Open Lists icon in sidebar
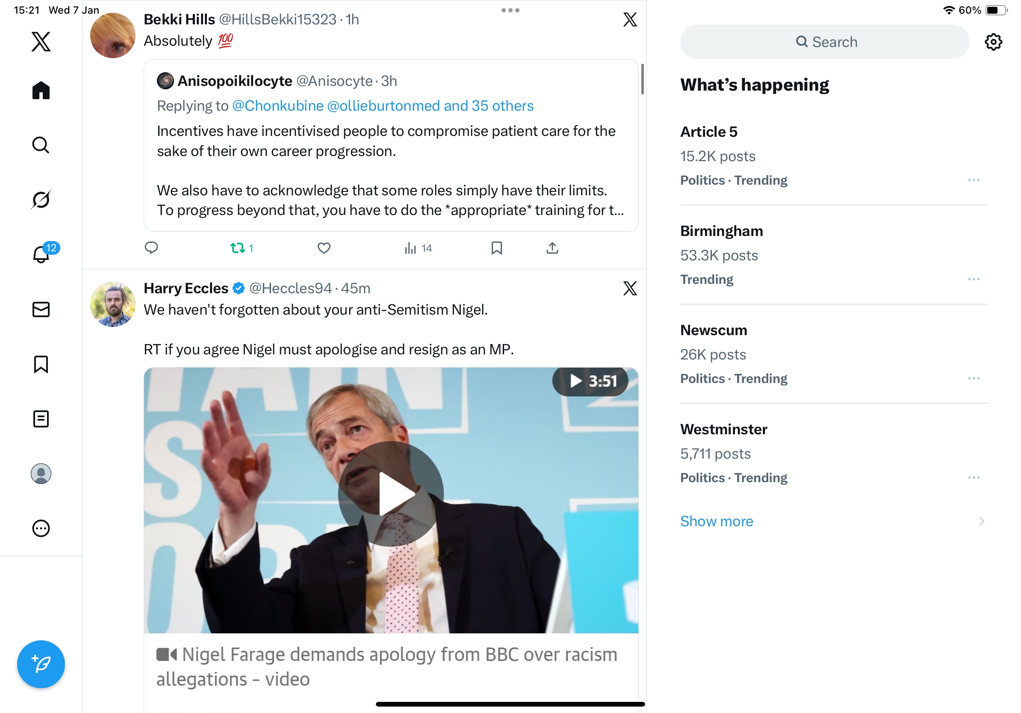1021x713 pixels. (41, 419)
